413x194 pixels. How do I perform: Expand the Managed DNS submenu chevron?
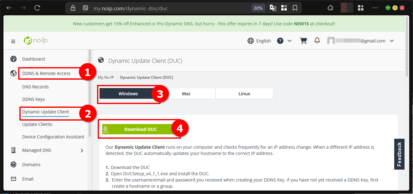[82, 150]
